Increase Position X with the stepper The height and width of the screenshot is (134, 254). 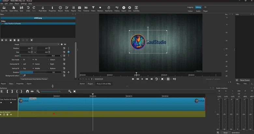coord(32,48)
